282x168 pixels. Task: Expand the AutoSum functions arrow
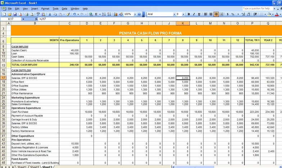tap(100, 14)
